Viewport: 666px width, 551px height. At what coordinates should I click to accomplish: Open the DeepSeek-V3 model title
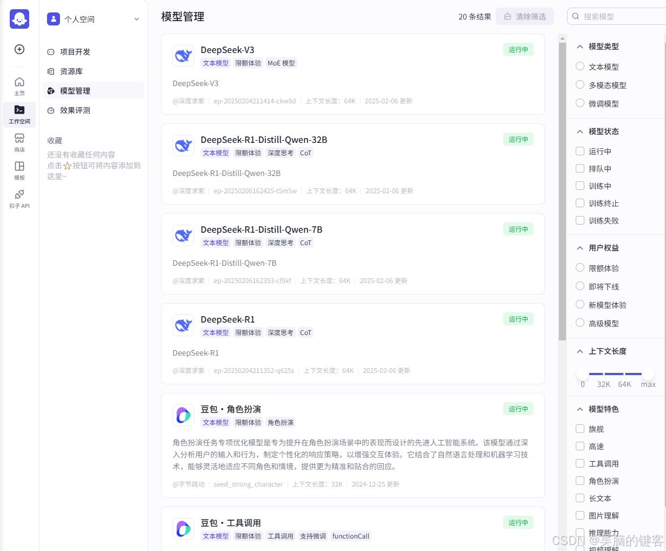(x=227, y=50)
